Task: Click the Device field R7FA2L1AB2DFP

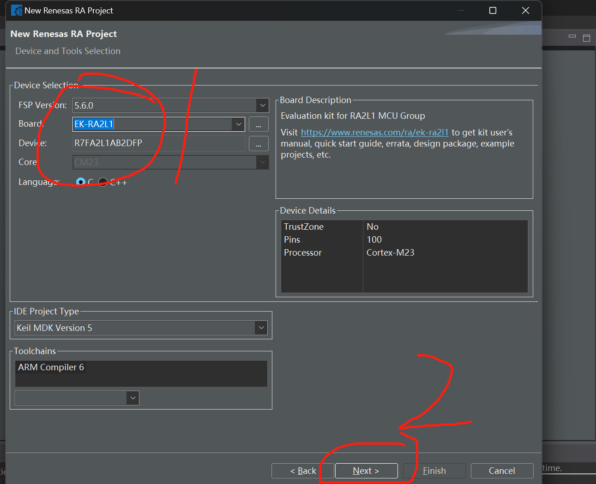Action: [x=159, y=143]
